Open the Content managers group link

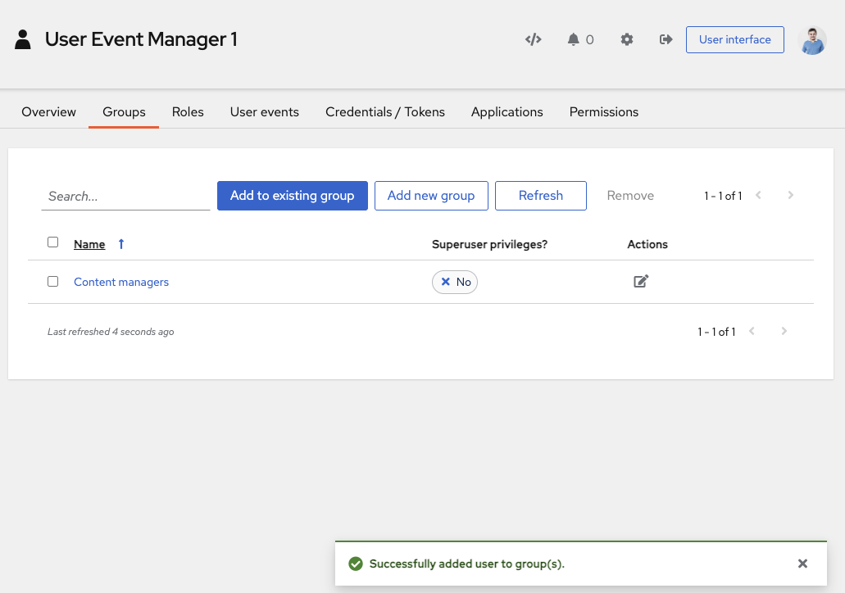pos(121,282)
